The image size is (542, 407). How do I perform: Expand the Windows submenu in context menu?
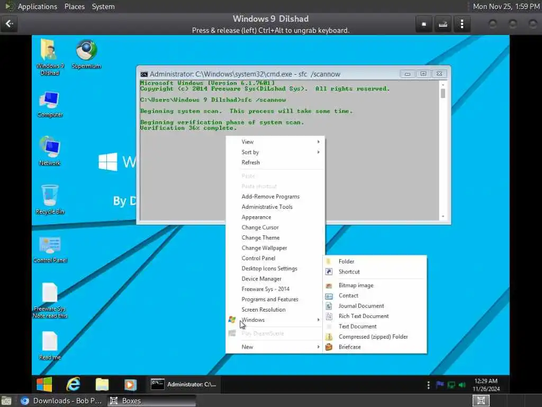[275, 320]
